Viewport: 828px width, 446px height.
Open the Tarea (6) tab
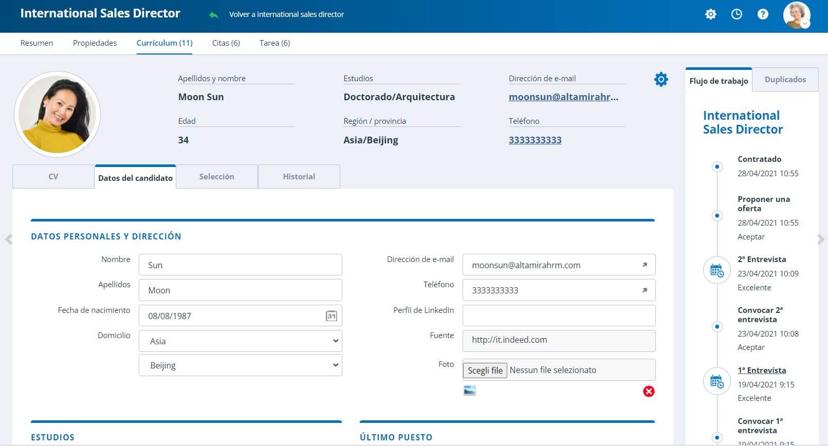tap(274, 43)
